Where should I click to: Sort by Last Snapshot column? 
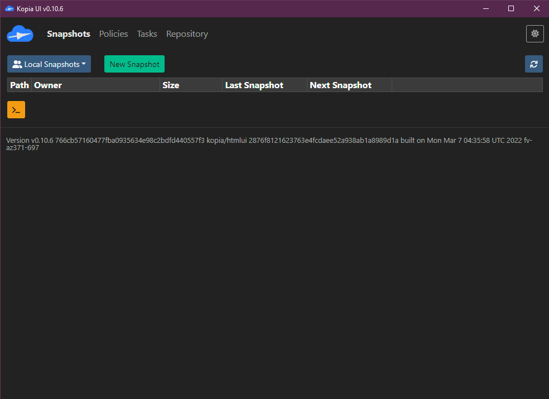point(254,85)
